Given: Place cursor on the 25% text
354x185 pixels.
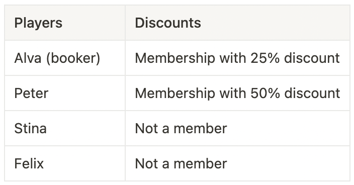Looking at the screenshot, I should click(265, 58).
